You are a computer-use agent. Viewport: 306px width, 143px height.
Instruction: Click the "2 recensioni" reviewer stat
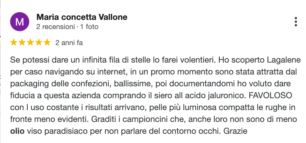click(x=55, y=27)
